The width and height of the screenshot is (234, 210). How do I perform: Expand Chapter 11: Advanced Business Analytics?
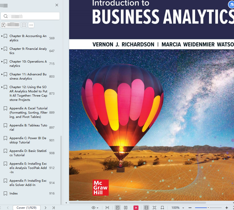[x=2, y=74]
